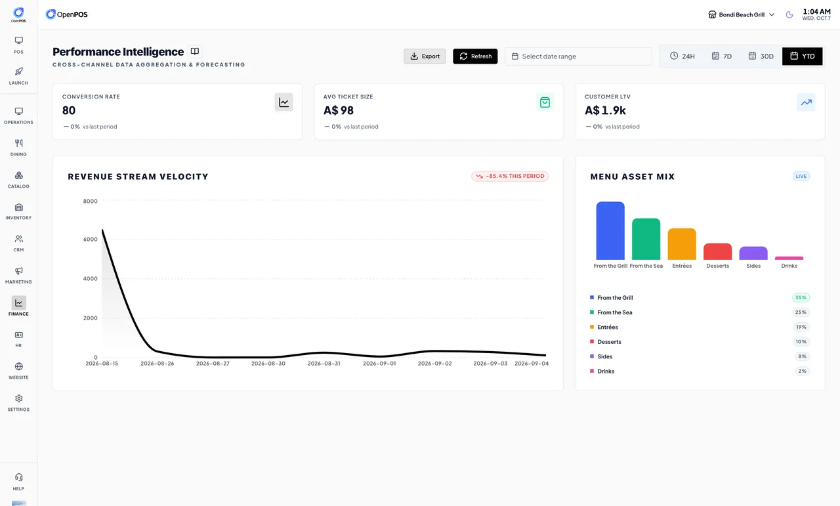Viewport: 840px width, 506px height.
Task: Click the 10% percentage pill
Action: click(x=801, y=342)
